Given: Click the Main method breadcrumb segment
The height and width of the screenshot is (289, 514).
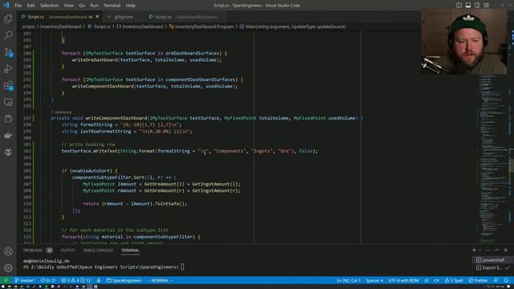Looking at the screenshot, I should pos(292,26).
